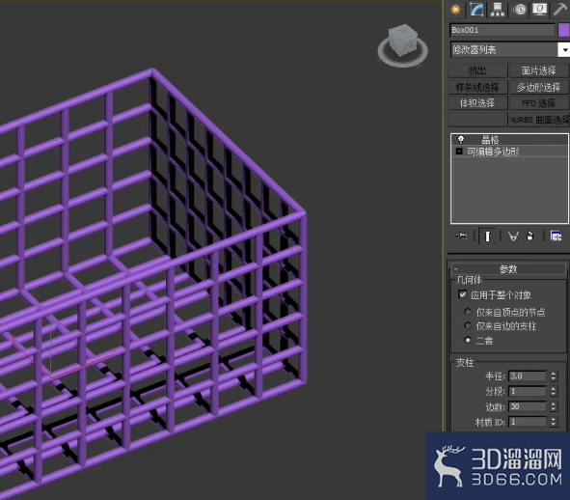570x500 pixels.
Task: Click the NURBS 曲面选择 button
Action: pyautogui.click(x=539, y=120)
